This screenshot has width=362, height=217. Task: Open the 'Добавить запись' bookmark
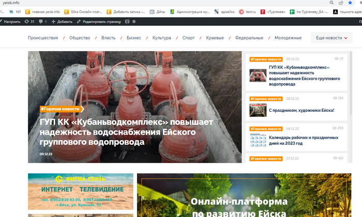click(x=126, y=12)
